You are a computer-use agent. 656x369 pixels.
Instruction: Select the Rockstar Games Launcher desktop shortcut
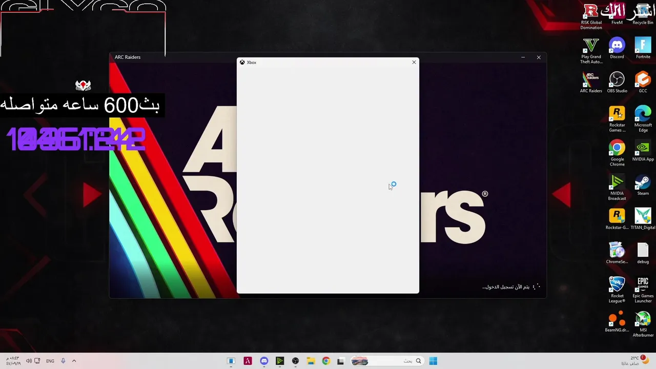pos(617,119)
